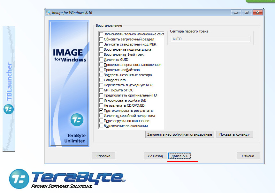The height and width of the screenshot is (193, 275).
Task: Enable "Восстановить подпись диска" checkbox
Action: tap(101, 49)
